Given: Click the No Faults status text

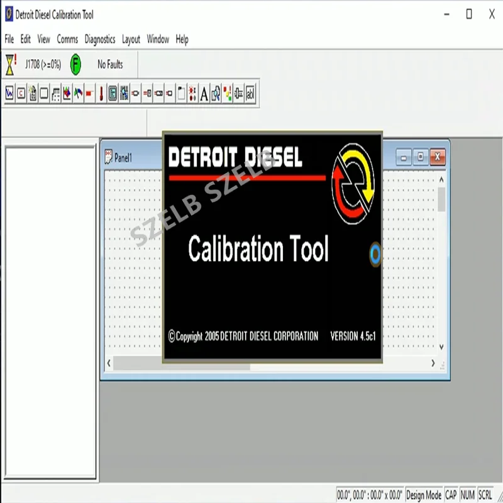Looking at the screenshot, I should coord(110,65).
